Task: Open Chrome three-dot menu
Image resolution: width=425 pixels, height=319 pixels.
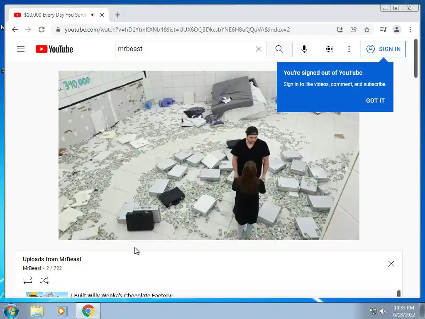Action: coord(410,29)
